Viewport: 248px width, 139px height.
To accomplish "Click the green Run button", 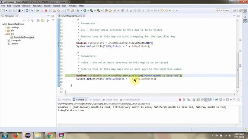I will [85, 10].
